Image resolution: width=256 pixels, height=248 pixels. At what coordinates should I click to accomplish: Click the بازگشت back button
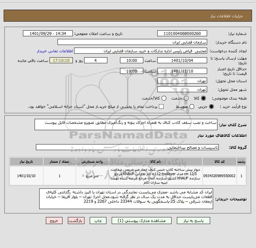76,221
